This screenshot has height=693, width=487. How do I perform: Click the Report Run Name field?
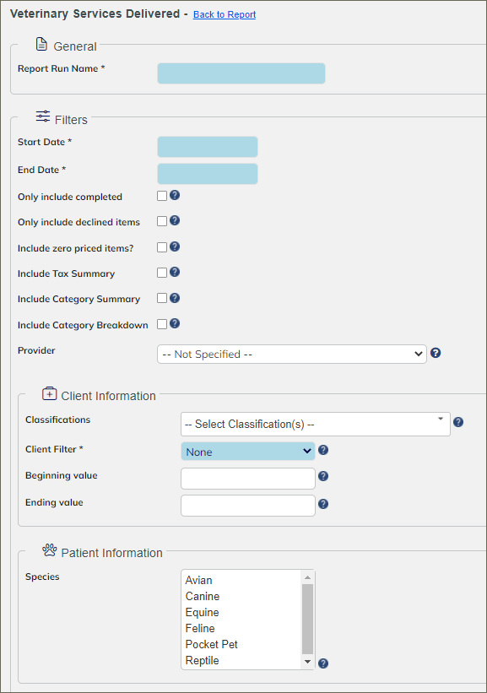[x=241, y=73]
